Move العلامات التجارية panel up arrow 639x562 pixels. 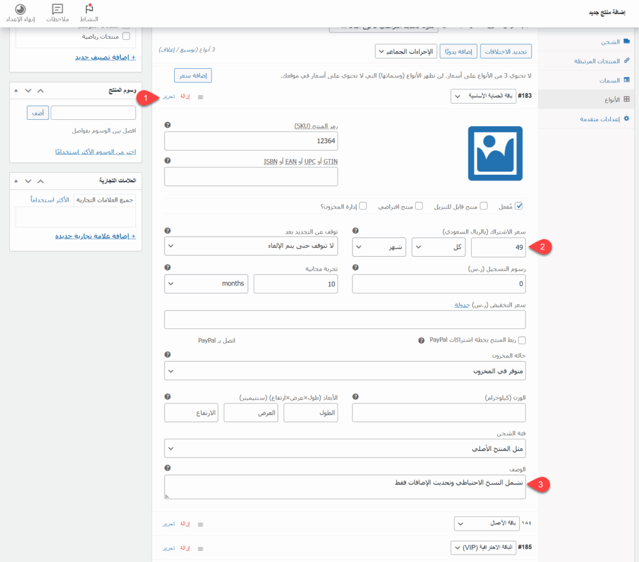(x=41, y=181)
